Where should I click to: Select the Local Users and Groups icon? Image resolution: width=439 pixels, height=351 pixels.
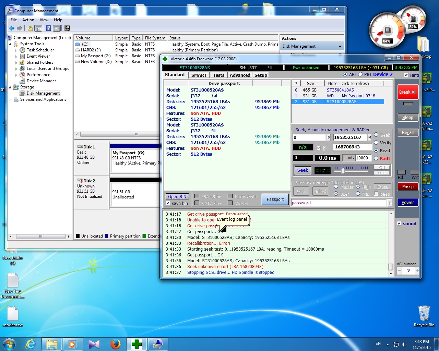22,69
